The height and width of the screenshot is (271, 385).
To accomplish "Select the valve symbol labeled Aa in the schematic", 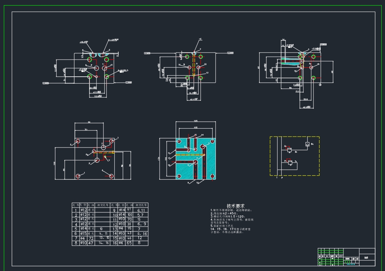I will click(289, 150).
